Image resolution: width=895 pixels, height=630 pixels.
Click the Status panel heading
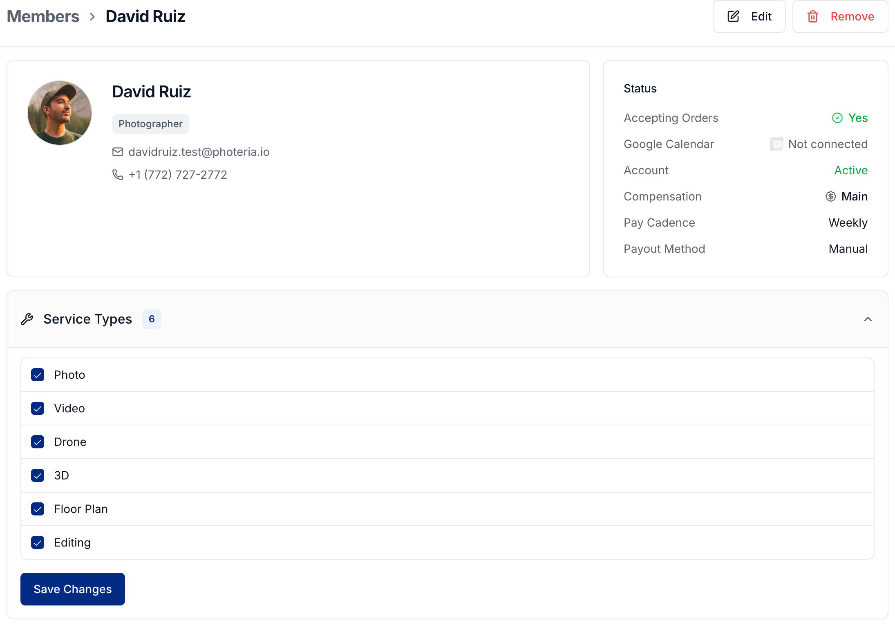(640, 88)
